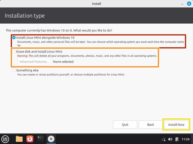Image resolution: width=193 pixels, height=144 pixels.
Task: Click the 'You can create or resize partitions' description
Action: (71, 75)
